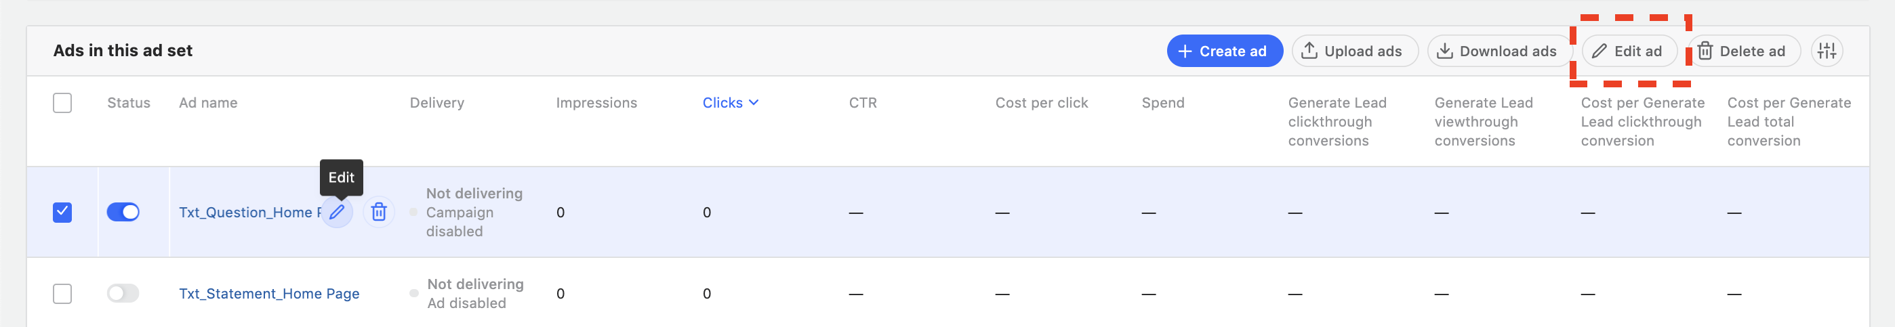Screen dimensions: 1895x327
Task: Click the Spend column header
Action: coord(1162,103)
